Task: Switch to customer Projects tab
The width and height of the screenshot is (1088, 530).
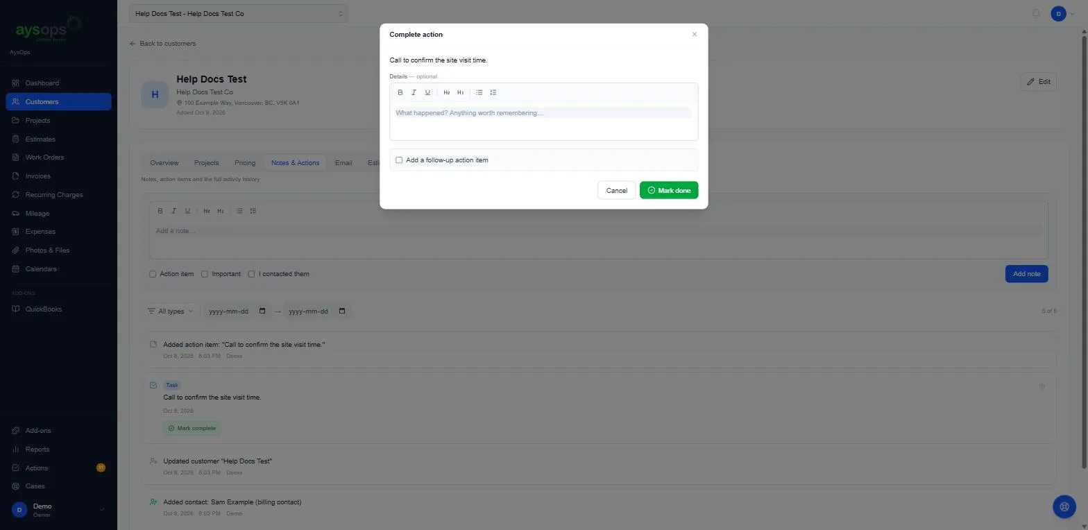Action: tap(206, 163)
